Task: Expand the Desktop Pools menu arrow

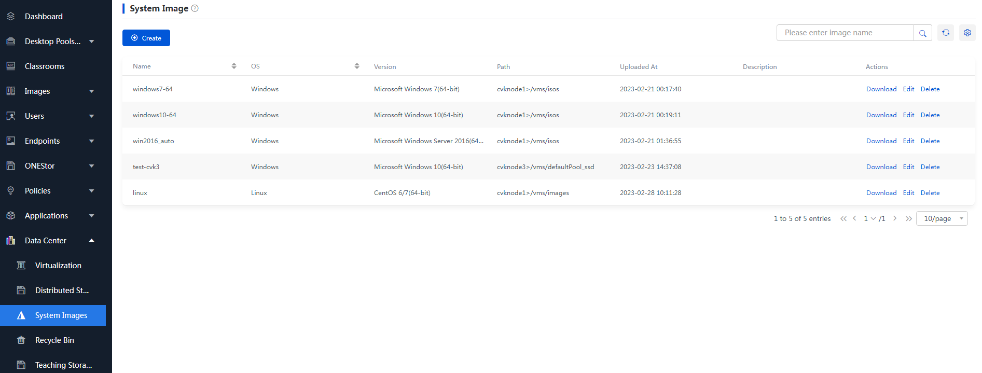Action: [92, 42]
